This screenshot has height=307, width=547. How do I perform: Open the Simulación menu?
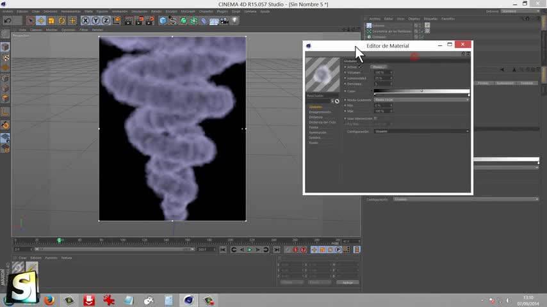coord(138,12)
